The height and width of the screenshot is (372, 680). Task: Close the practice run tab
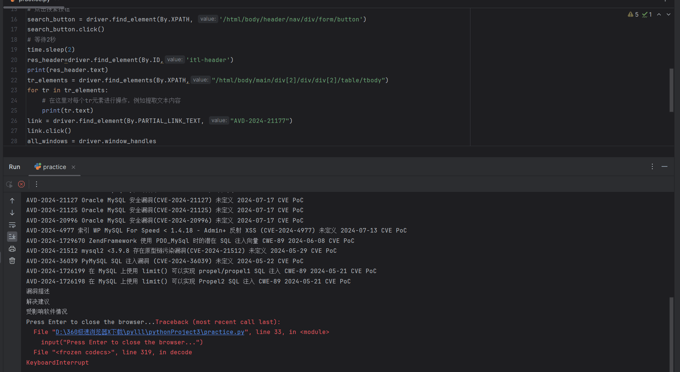[73, 167]
